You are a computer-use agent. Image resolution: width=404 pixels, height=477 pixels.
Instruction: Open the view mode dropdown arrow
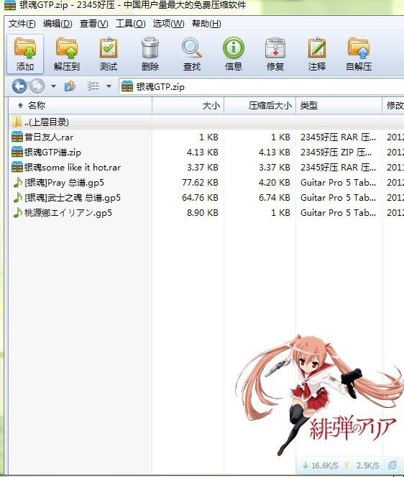[109, 87]
